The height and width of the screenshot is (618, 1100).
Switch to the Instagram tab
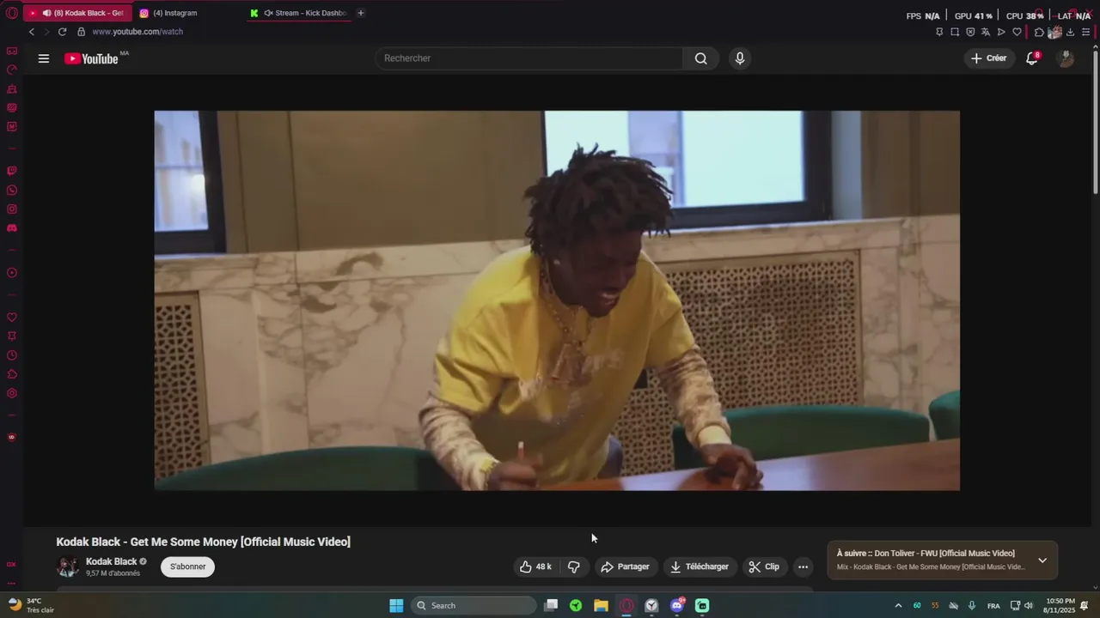(175, 13)
